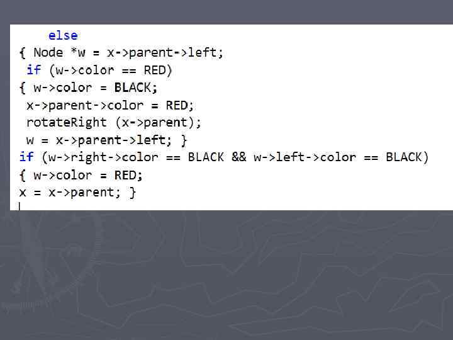This screenshot has width=453, height=340.
Task: Click the 'x->parent->color = RED;' line
Action: tap(110, 105)
